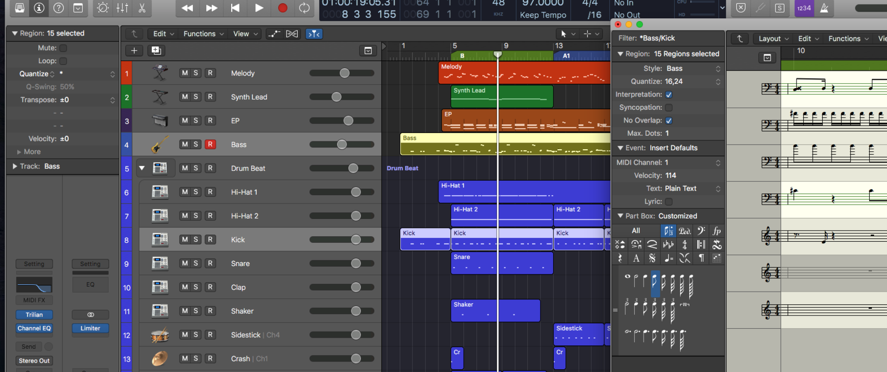Click the Send slot on channel strip
Screen dimensions: 887x372
29,347
